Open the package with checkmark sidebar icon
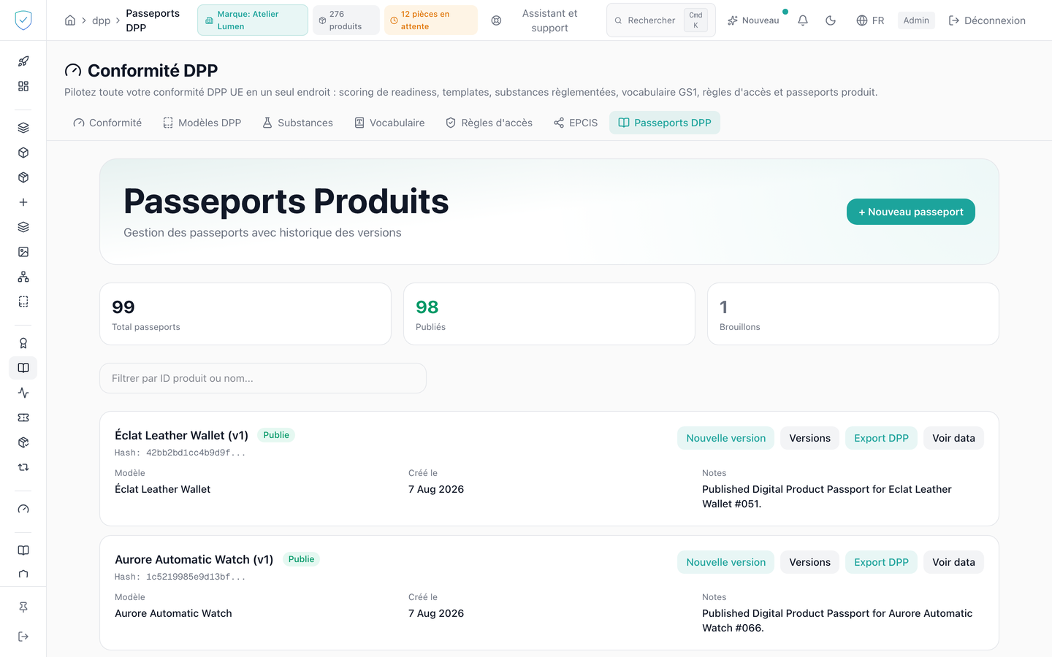The image size is (1052, 657). (x=23, y=442)
